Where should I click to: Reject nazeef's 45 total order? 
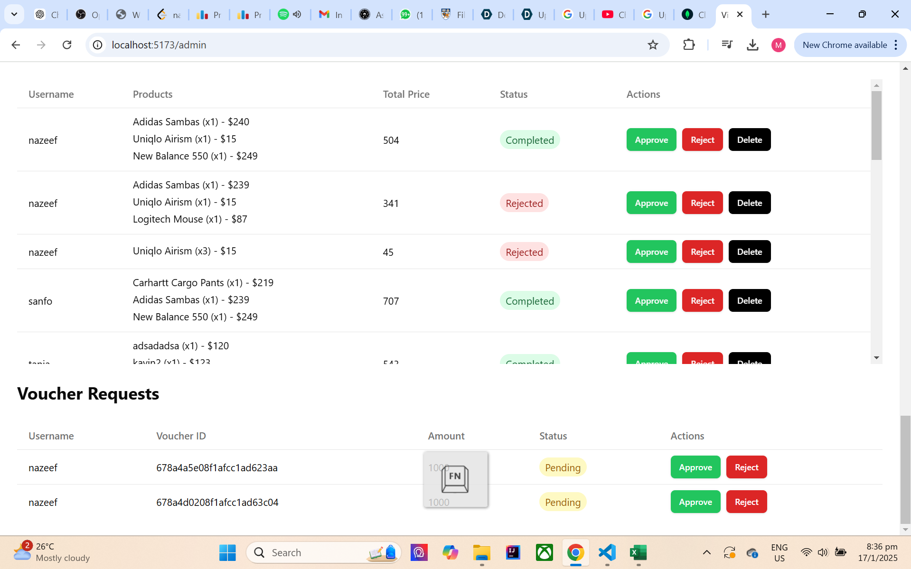pos(702,252)
